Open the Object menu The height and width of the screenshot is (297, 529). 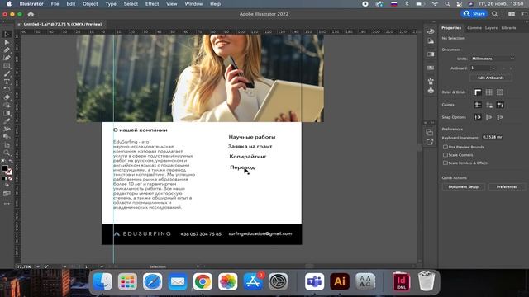(90, 4)
